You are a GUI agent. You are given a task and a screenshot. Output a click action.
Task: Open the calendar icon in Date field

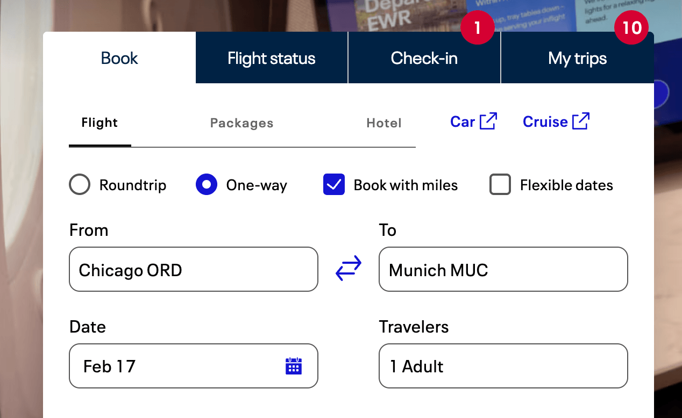pos(293,366)
